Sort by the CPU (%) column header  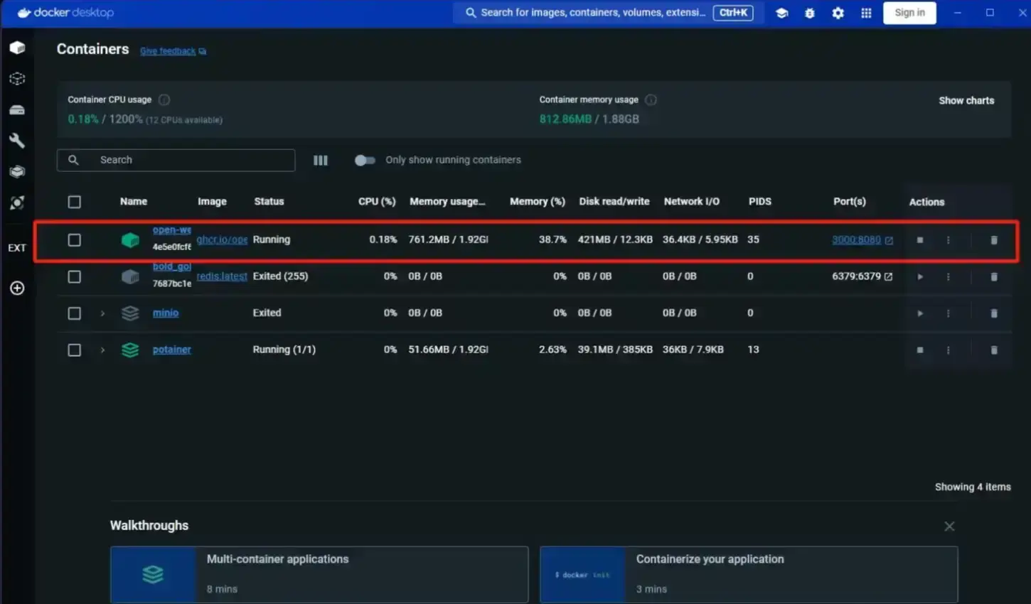pyautogui.click(x=377, y=202)
